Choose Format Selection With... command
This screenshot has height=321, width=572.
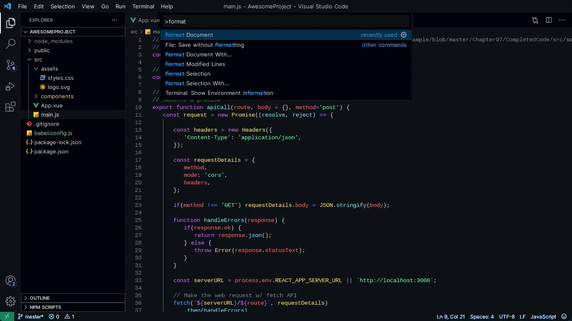(x=286, y=83)
